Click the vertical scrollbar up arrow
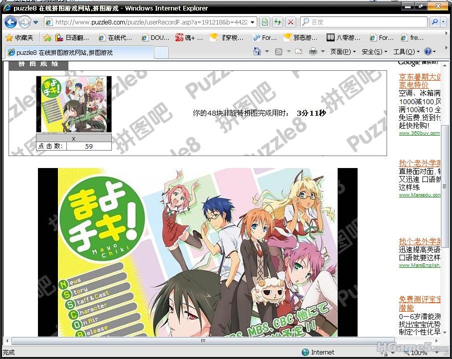Viewport: 452px width, 359px height. (x=445, y=65)
